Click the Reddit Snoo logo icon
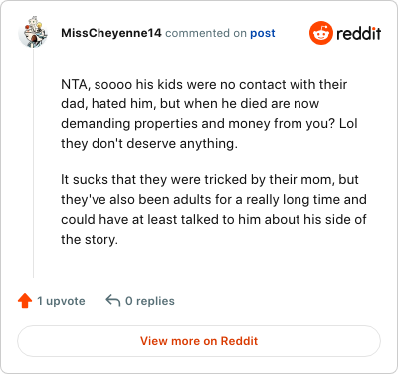The width and height of the screenshot is (398, 374). (x=320, y=33)
